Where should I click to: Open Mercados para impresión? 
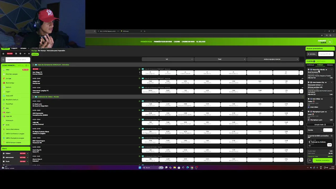pyautogui.click(x=56, y=51)
